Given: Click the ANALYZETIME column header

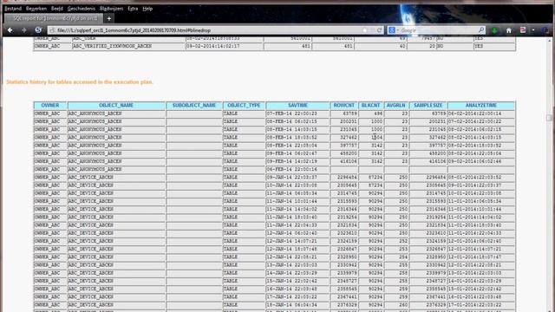Looking at the screenshot, I should pyautogui.click(x=481, y=106).
